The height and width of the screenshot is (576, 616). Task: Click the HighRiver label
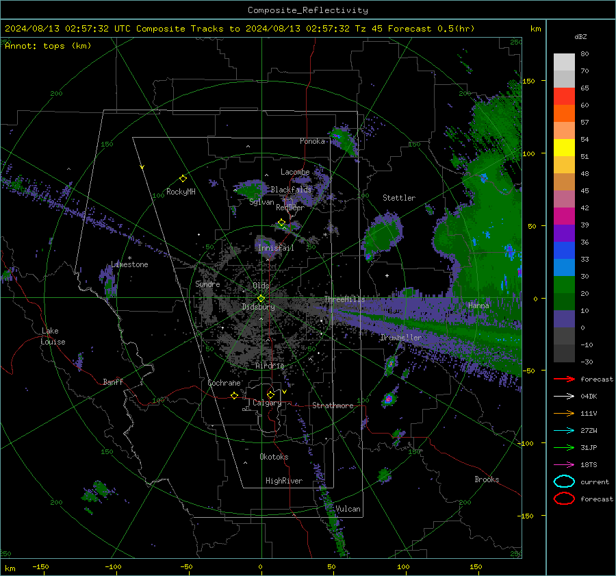(284, 481)
